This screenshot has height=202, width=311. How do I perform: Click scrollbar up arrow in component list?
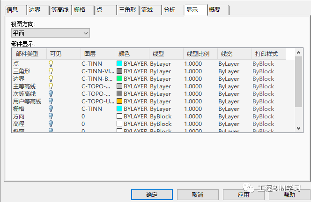tap(298, 53)
